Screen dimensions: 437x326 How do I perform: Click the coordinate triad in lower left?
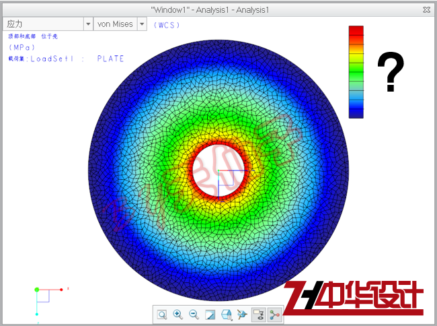coord(40,296)
